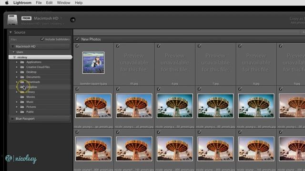This screenshot has width=305, height=171.
Task: Toggle Include Subfolders checkbox
Action: pyautogui.click(x=42, y=39)
